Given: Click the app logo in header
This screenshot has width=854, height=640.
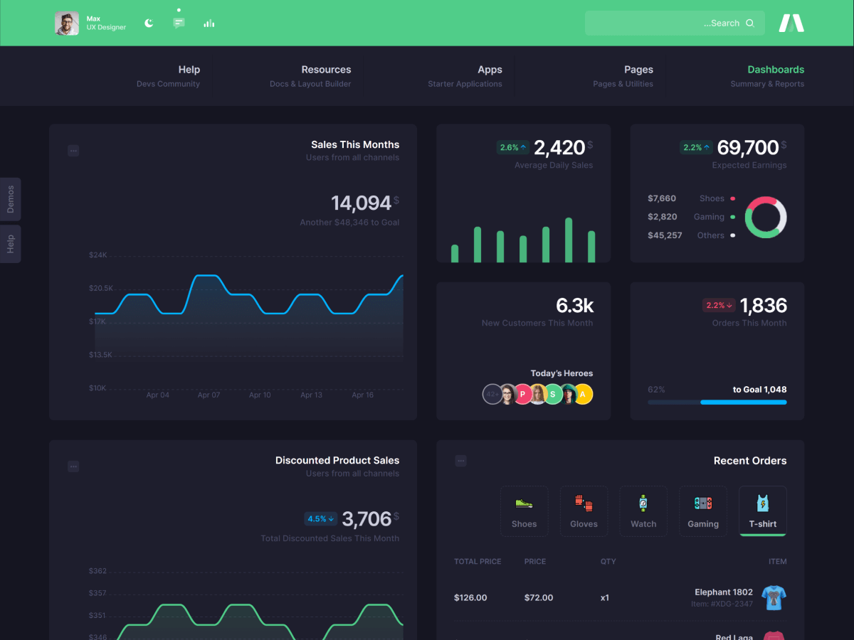Looking at the screenshot, I should tap(791, 23).
